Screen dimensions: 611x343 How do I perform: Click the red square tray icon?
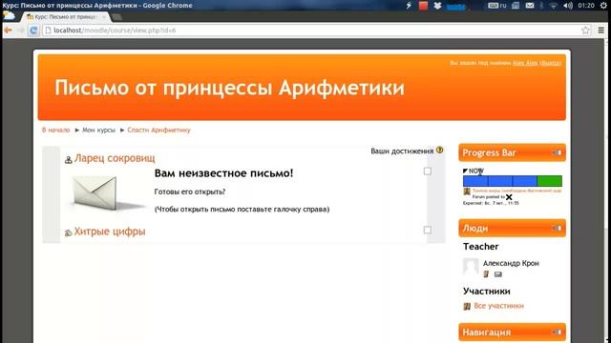(423, 6)
